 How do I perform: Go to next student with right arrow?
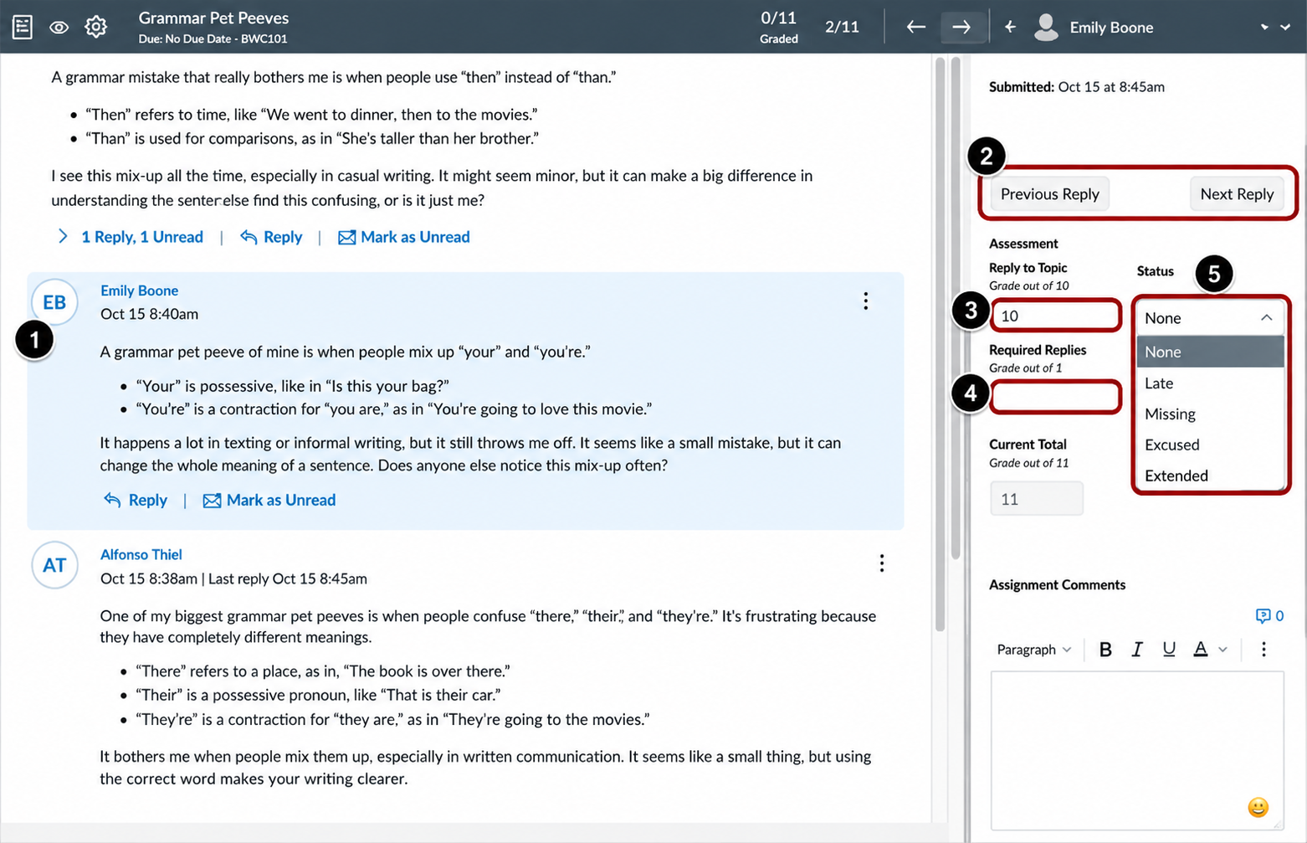pyautogui.click(x=961, y=27)
